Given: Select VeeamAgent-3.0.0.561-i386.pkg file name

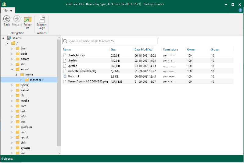Looking at the screenshot, I should (x=88, y=81).
